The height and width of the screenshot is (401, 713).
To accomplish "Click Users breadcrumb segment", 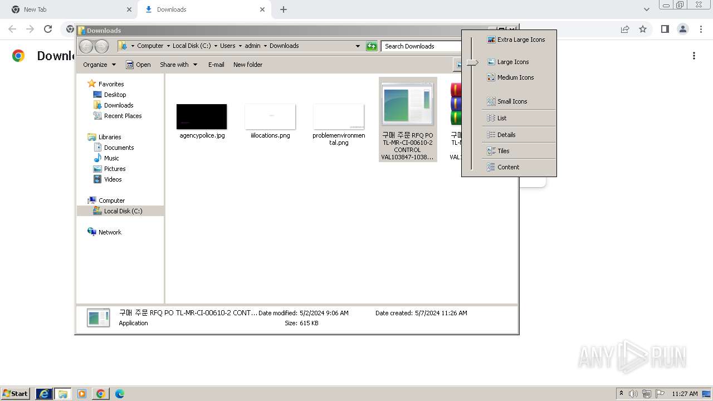I will click(x=227, y=46).
